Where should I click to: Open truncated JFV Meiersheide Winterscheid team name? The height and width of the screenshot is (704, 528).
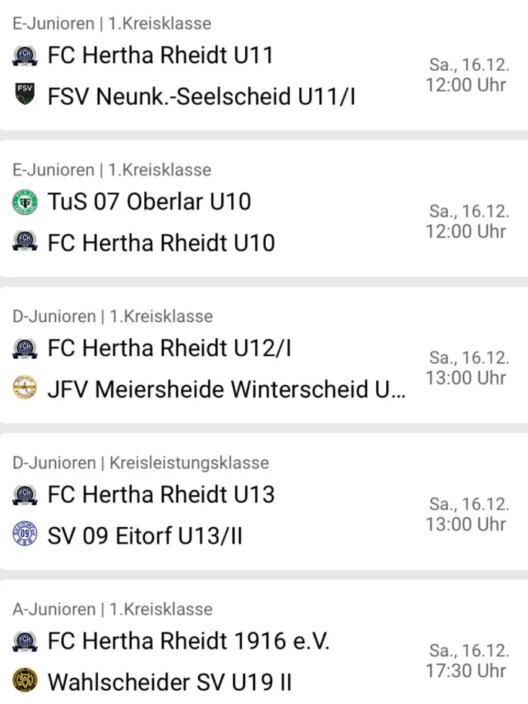click(227, 389)
